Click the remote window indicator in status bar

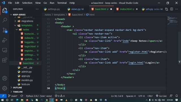pos(3,96)
